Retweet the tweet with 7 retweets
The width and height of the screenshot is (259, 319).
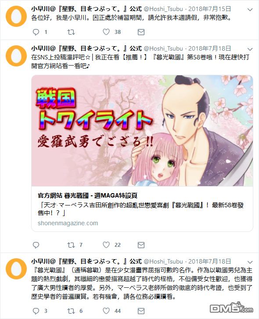point(71,245)
